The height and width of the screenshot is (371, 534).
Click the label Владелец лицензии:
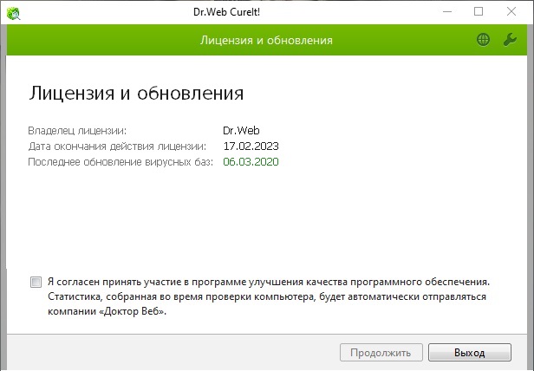[x=77, y=131]
